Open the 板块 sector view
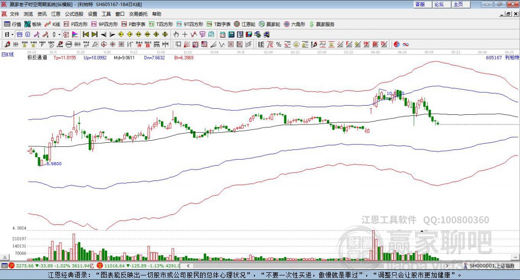Screen dimensions: 520x280 point(32,24)
